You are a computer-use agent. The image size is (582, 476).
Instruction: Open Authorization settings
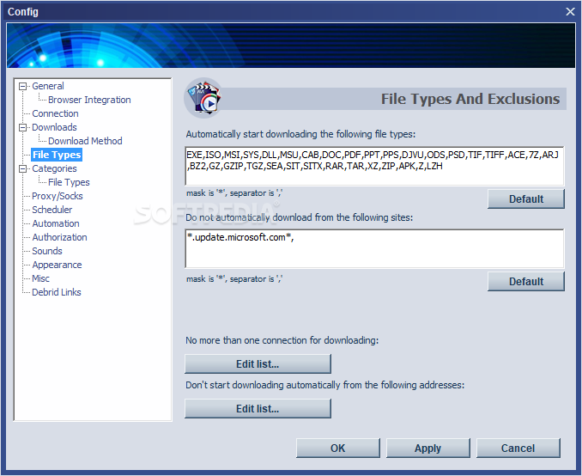[x=59, y=237]
